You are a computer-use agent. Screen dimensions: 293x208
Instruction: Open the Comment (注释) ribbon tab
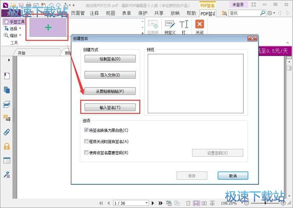point(94,13)
